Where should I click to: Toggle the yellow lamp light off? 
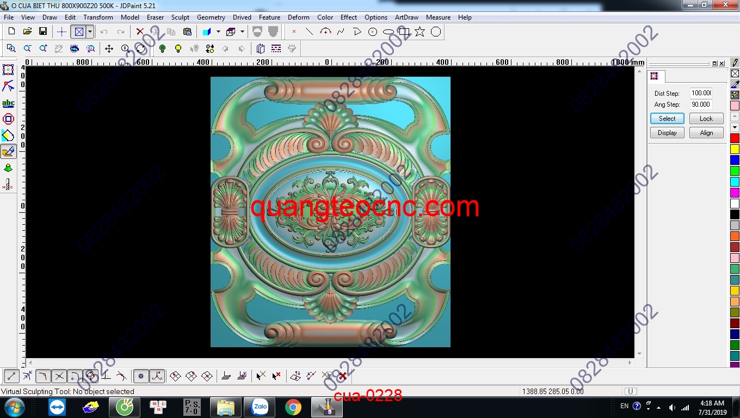(x=178, y=48)
